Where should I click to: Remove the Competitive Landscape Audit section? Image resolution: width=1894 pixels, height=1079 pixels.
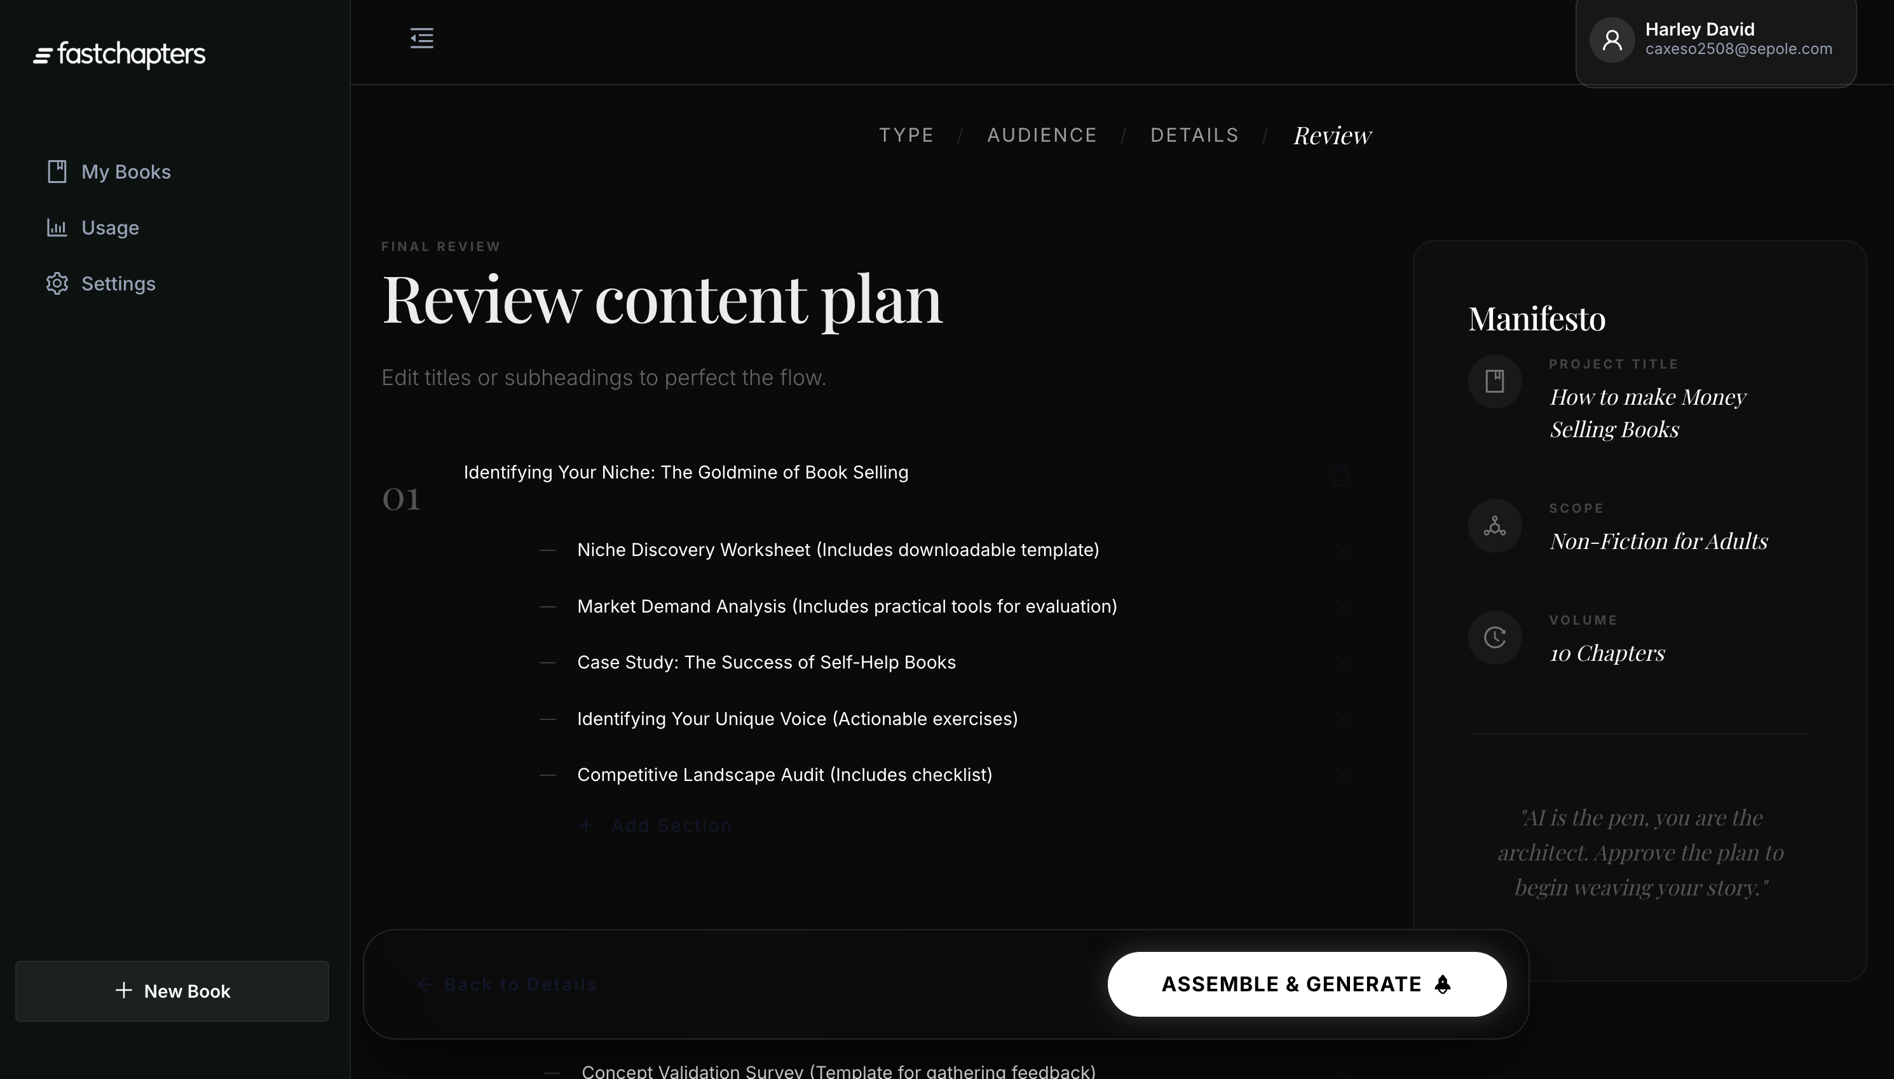pos(1343,775)
